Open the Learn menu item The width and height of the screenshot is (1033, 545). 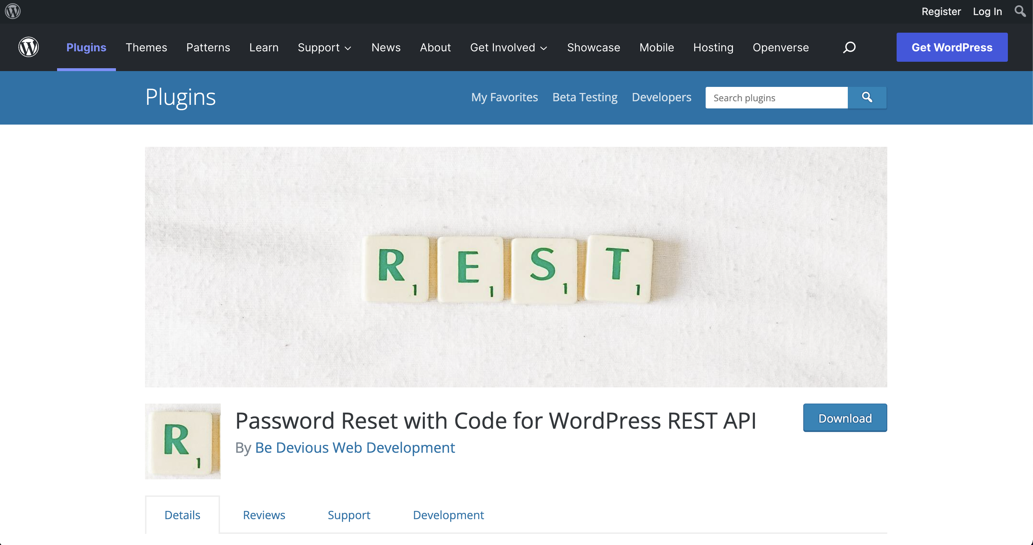coord(263,47)
